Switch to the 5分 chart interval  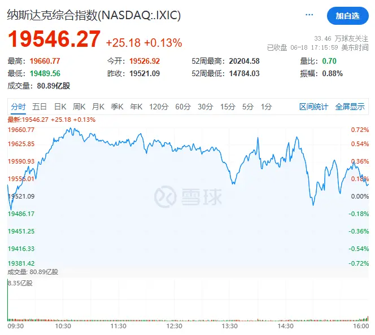[x=248, y=107]
